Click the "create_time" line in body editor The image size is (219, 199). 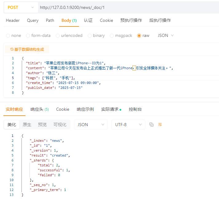[x=63, y=83]
